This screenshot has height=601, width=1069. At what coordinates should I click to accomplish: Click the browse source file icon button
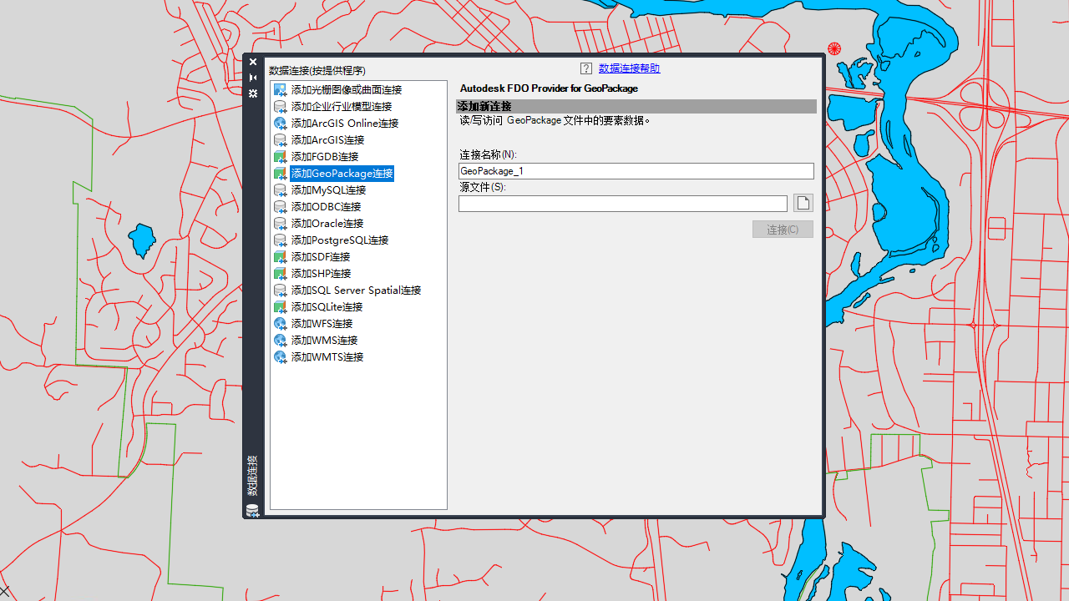coord(803,204)
